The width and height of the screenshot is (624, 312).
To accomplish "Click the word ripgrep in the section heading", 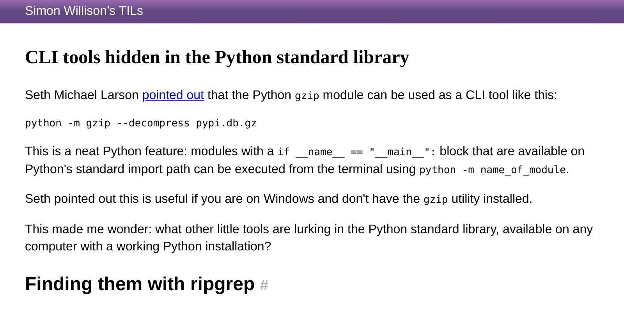I will pos(222,285).
